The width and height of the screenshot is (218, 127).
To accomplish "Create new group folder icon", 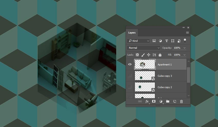I will click(168, 101).
